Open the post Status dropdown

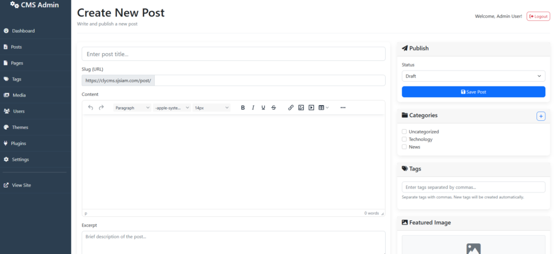pos(473,76)
